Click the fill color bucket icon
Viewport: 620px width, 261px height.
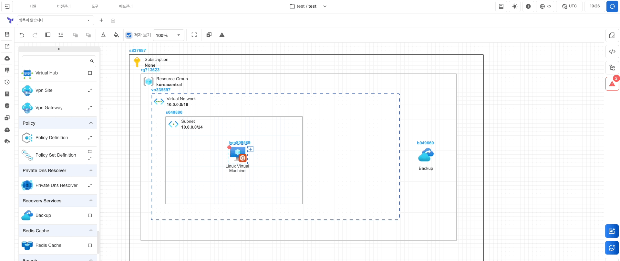(x=116, y=35)
